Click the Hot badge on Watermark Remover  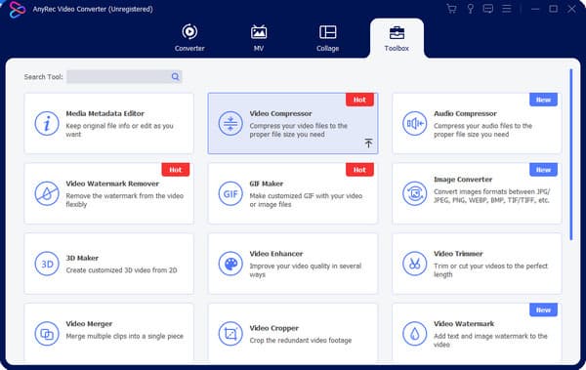[x=175, y=170]
